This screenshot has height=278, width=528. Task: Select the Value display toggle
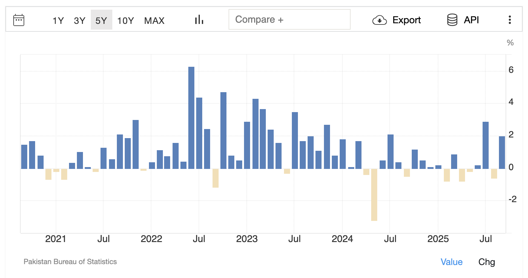click(451, 262)
